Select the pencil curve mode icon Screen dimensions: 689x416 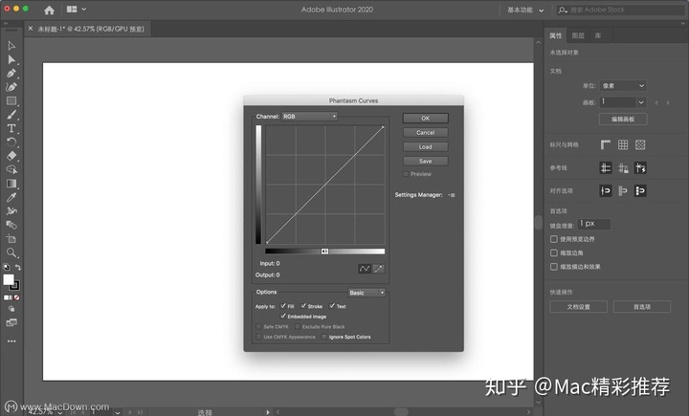(378, 269)
